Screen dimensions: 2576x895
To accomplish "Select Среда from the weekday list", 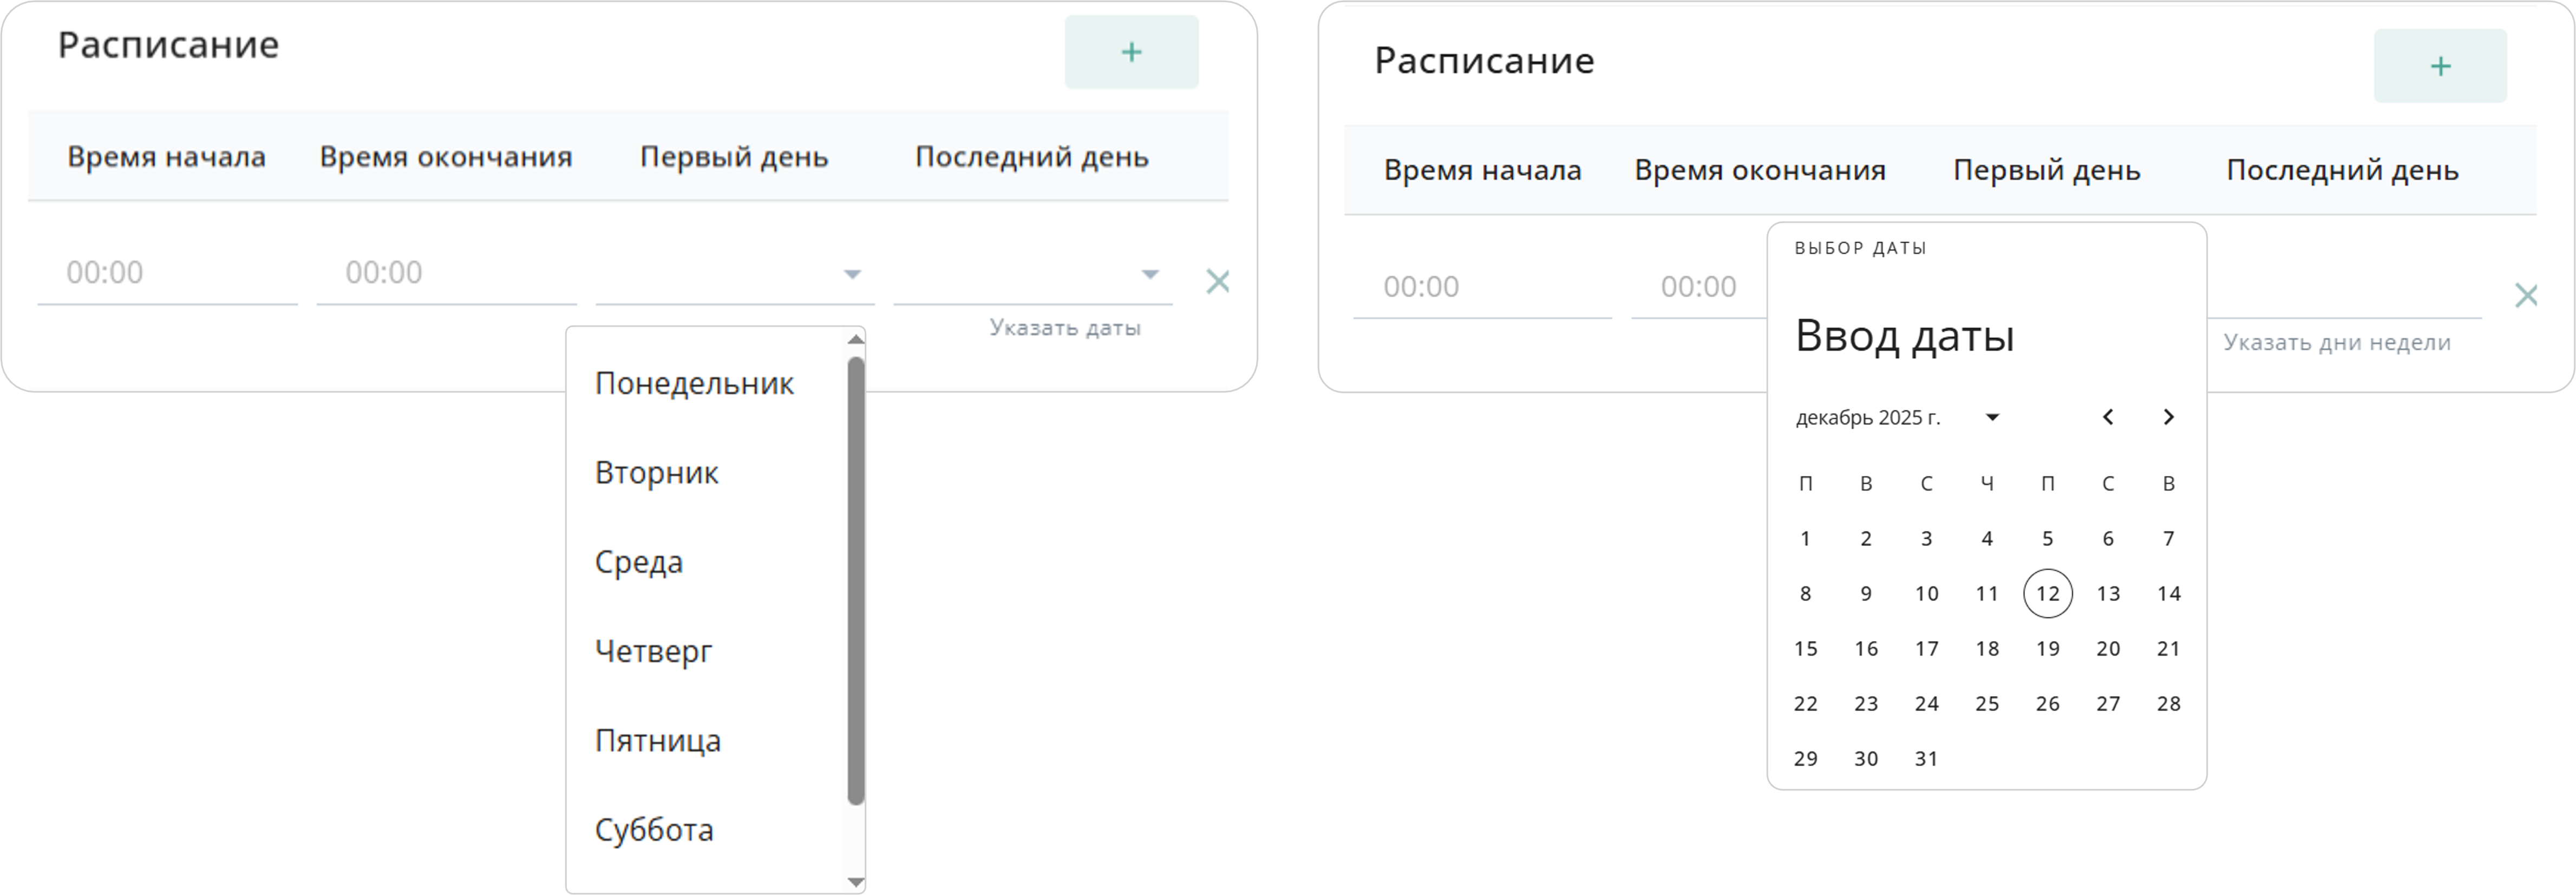I will click(x=638, y=562).
